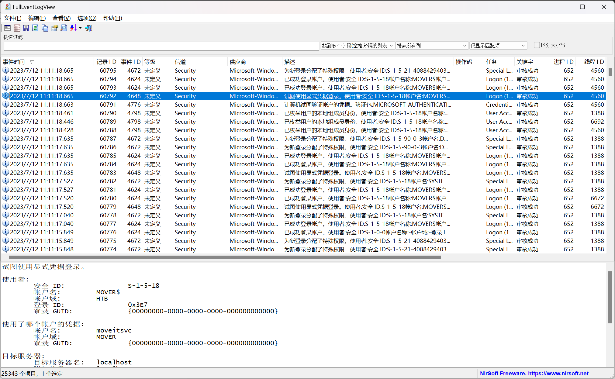Sort by the 进程 ID column header

pyautogui.click(x=560, y=62)
